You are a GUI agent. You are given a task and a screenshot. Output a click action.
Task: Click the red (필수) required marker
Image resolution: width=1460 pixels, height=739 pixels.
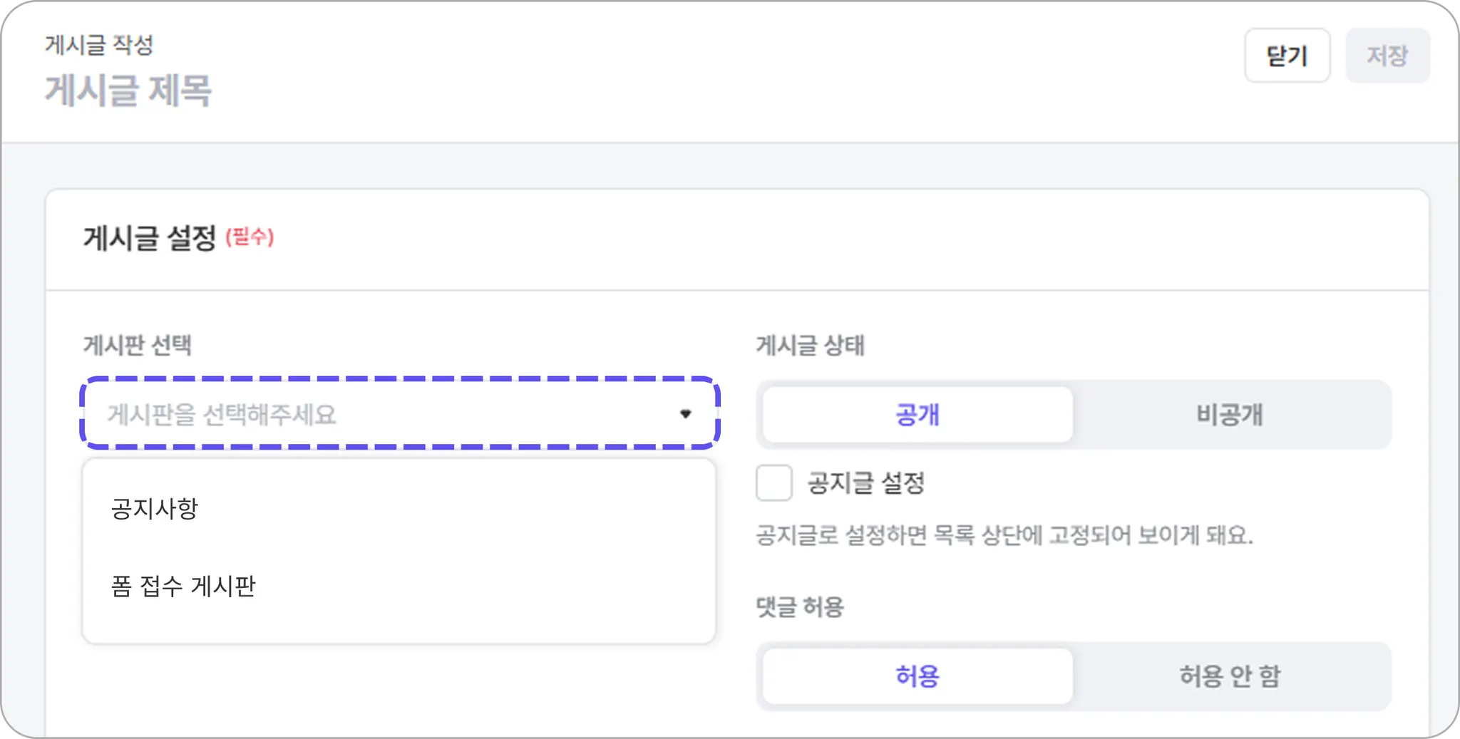pos(250,237)
